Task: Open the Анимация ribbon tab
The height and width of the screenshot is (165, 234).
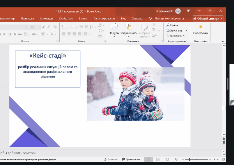Action: click(46, 18)
